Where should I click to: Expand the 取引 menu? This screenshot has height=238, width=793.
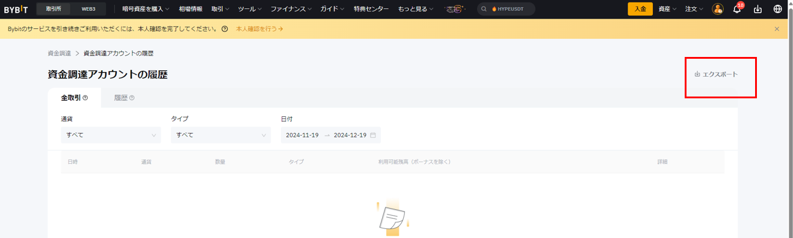[220, 9]
